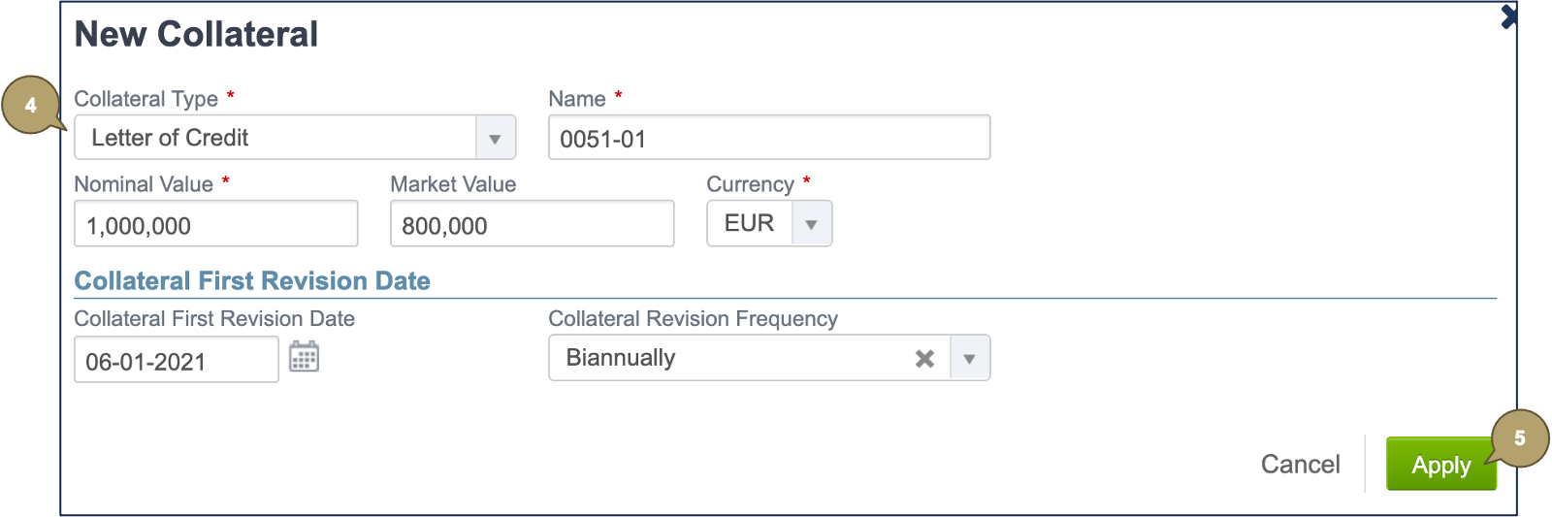Screen dimensions: 1552x517
Task: Clear the Biannually frequency selection
Action: tap(924, 359)
